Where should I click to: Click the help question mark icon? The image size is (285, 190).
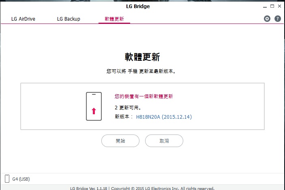[278, 19]
